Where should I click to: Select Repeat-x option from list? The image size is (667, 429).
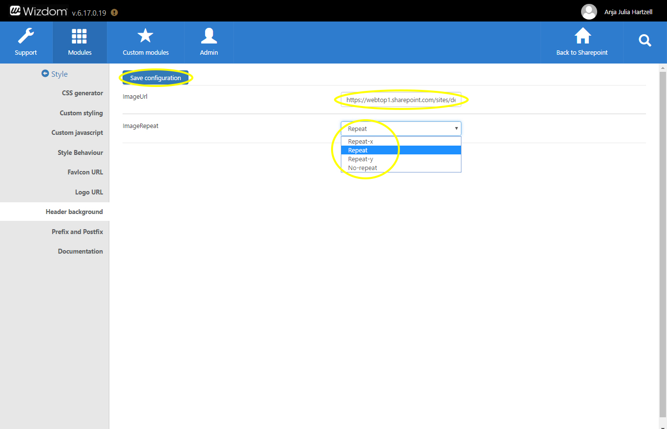(360, 142)
